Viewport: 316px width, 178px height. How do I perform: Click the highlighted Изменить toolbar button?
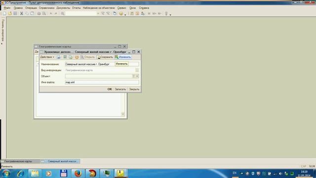(x=123, y=57)
